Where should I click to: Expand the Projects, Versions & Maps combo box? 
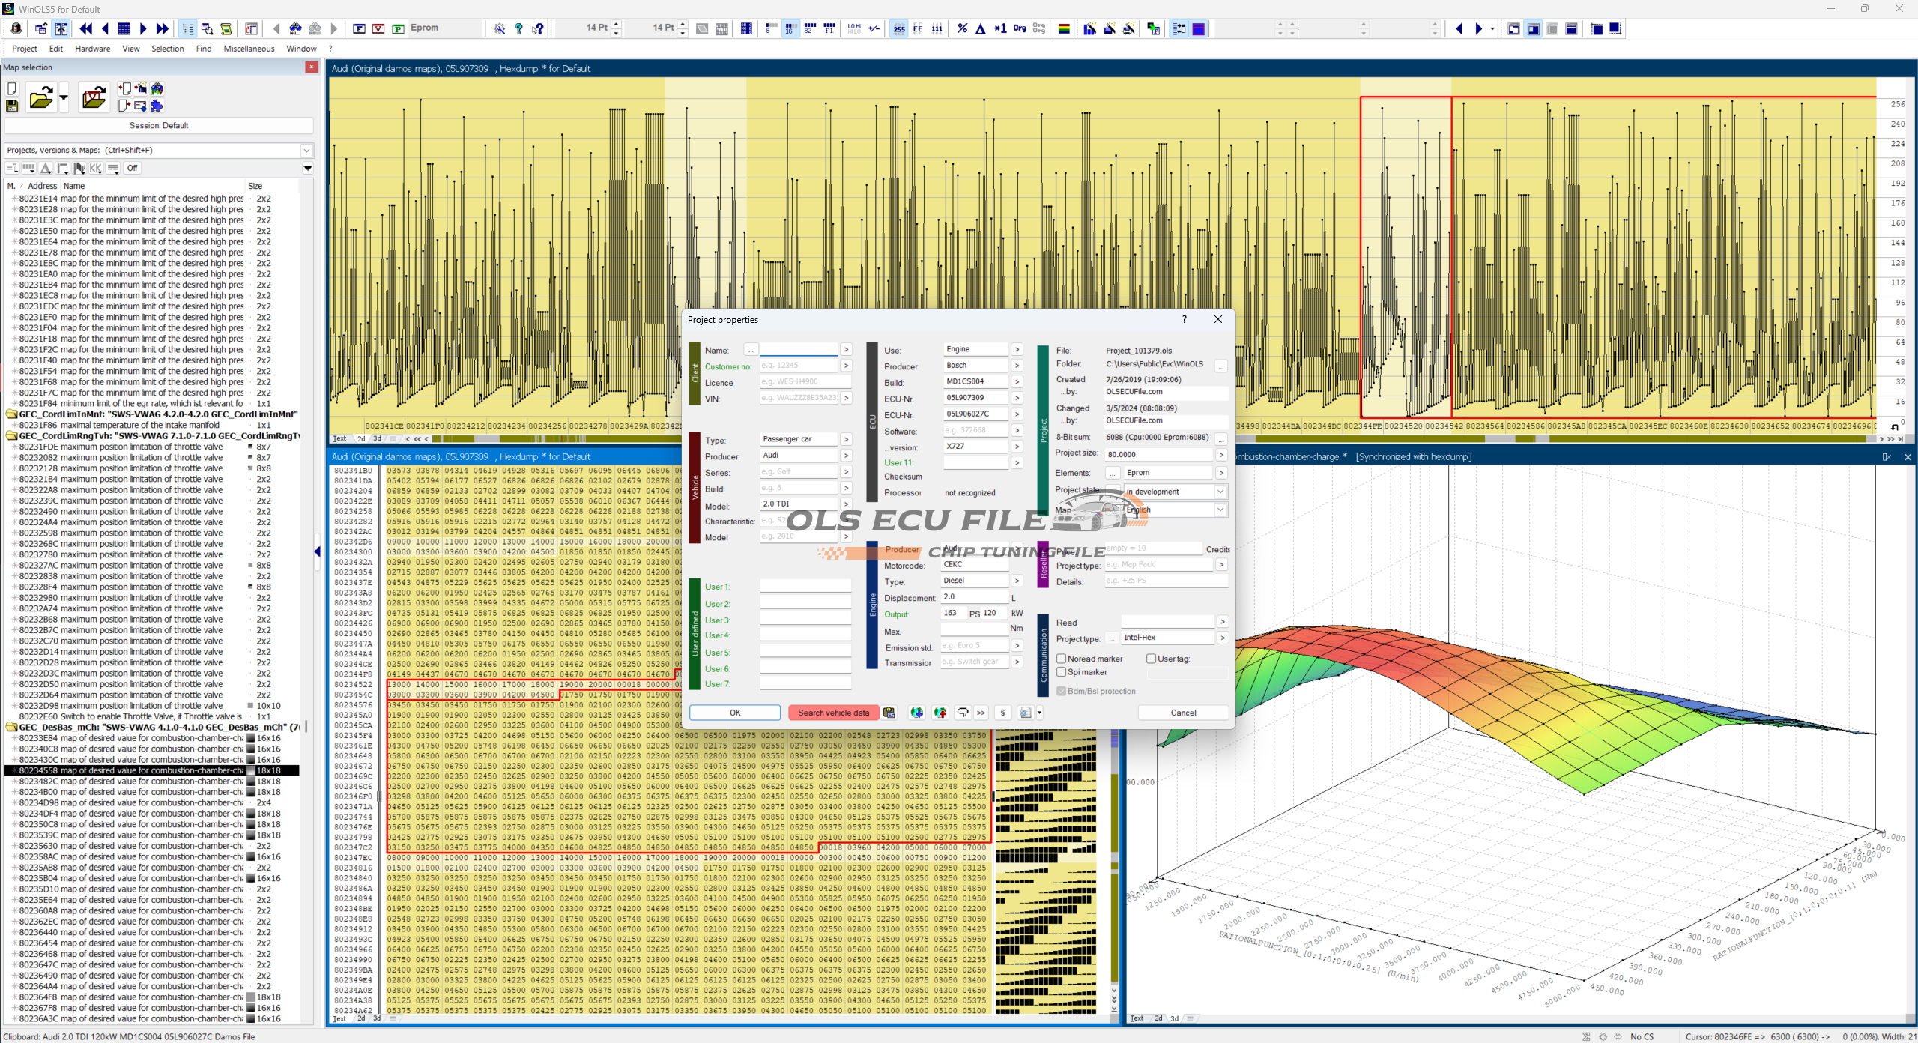click(306, 150)
